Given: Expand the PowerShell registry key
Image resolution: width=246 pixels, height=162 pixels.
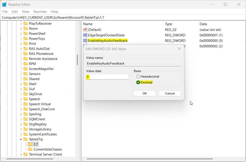Looking at the screenshot, I should 21,33.
